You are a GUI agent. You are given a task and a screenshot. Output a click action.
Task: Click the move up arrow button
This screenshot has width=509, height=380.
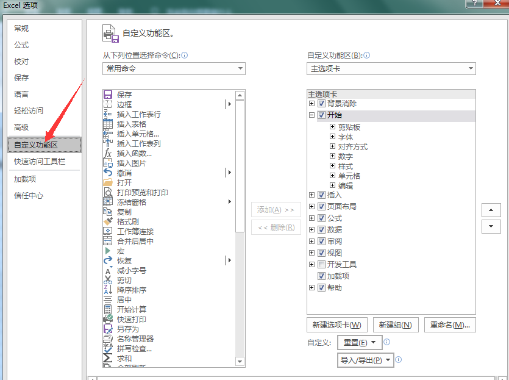coord(491,210)
